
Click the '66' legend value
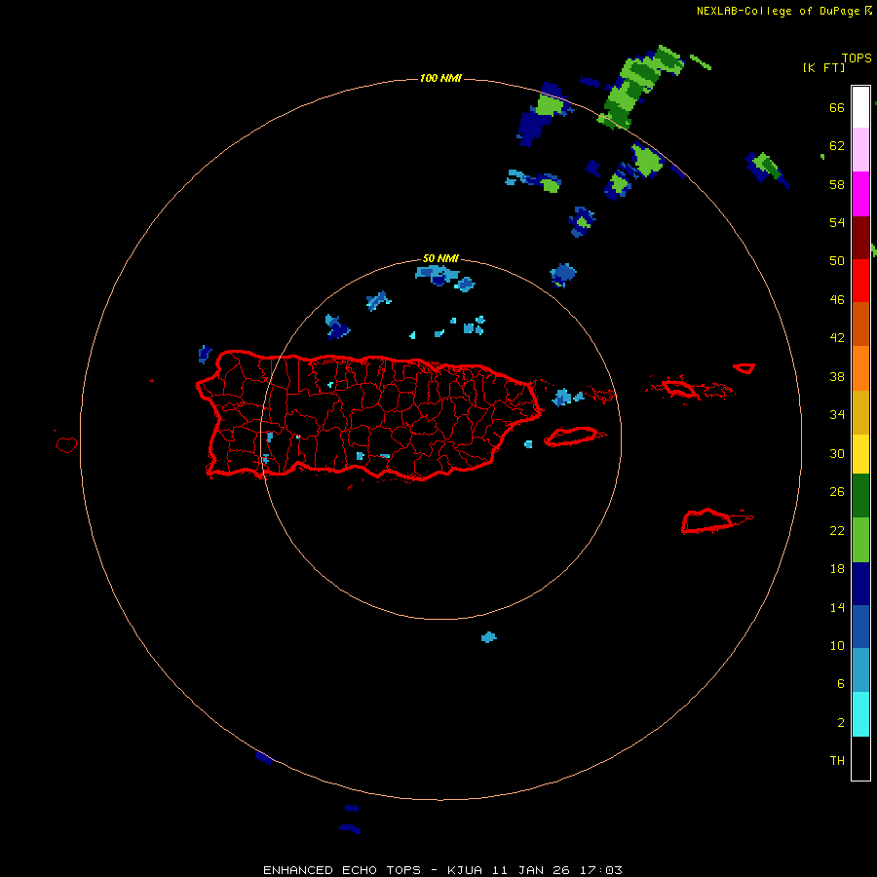click(x=837, y=107)
